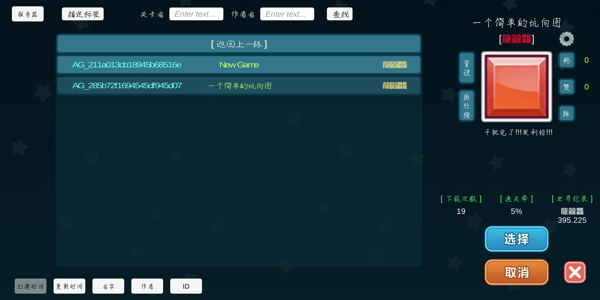Viewport: 600px width, 300px height.
Task: Click the blue 选择 button
Action: coord(516,239)
